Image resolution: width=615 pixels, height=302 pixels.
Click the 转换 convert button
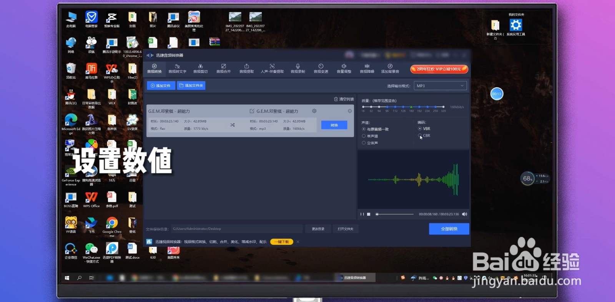click(334, 125)
